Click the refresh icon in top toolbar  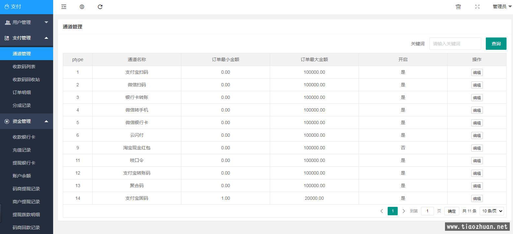coord(100,7)
